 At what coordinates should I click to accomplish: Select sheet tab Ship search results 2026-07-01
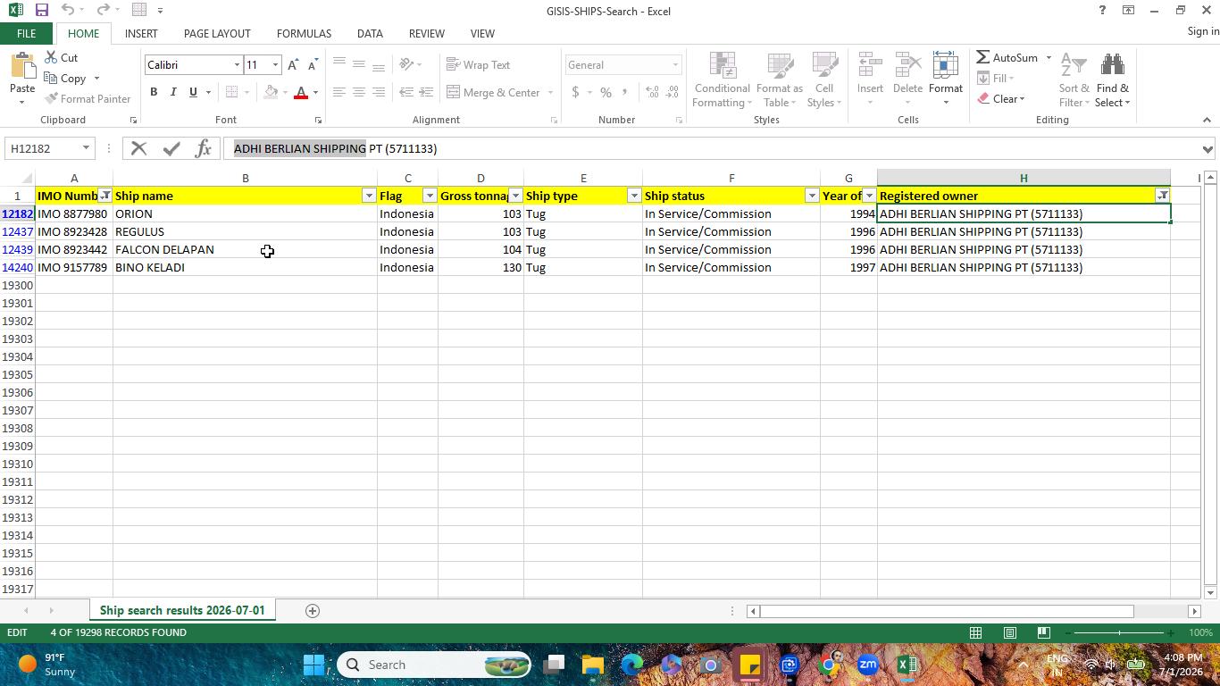pyautogui.click(x=182, y=611)
